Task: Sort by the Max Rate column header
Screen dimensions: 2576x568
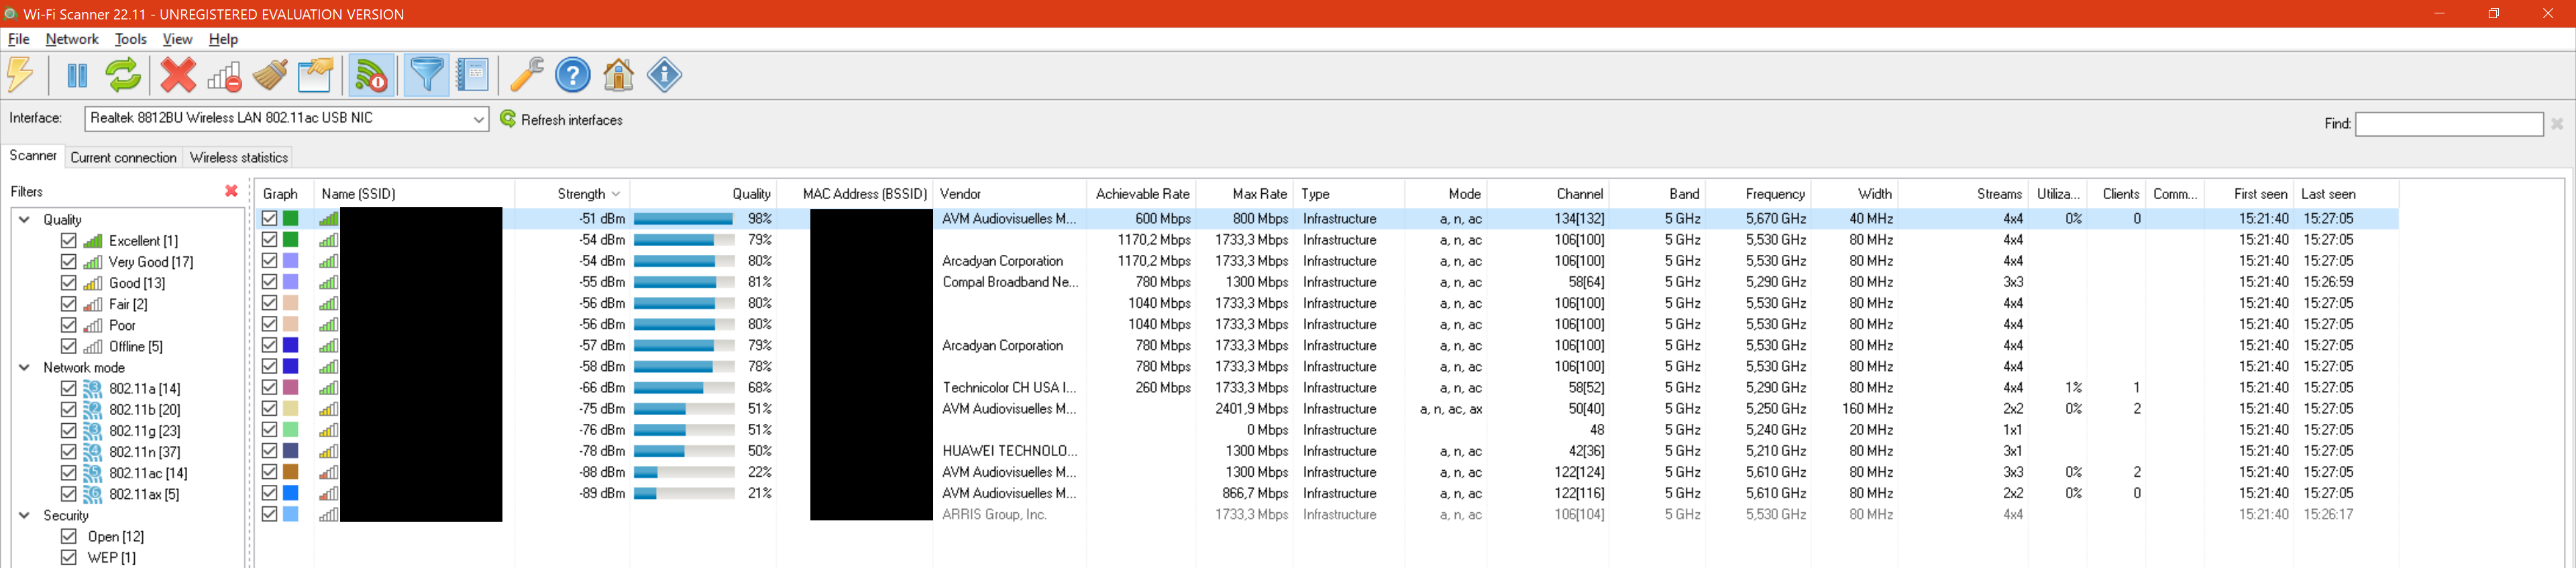Action: tap(1244, 194)
